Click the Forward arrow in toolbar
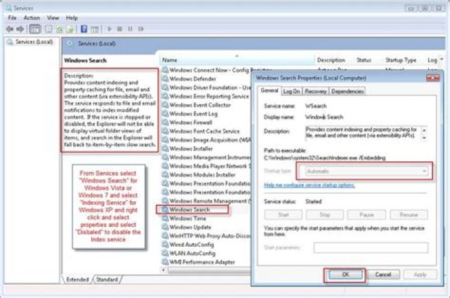Viewport: 450px width, 298px height. point(20,29)
